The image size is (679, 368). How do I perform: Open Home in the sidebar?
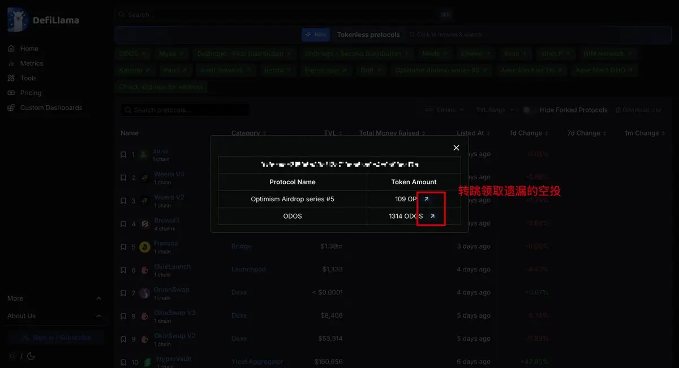pyautogui.click(x=29, y=49)
